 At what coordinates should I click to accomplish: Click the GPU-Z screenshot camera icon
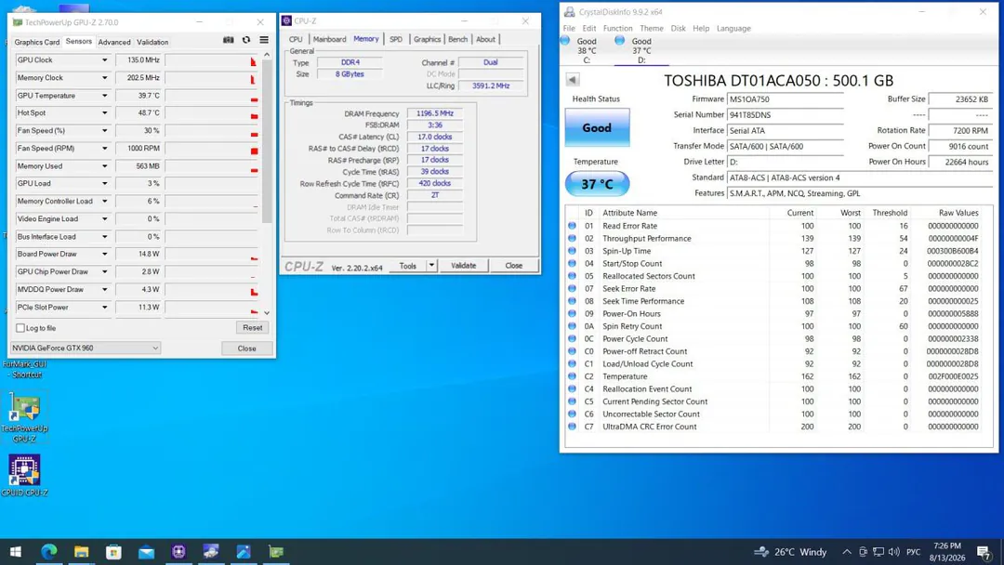[228, 40]
